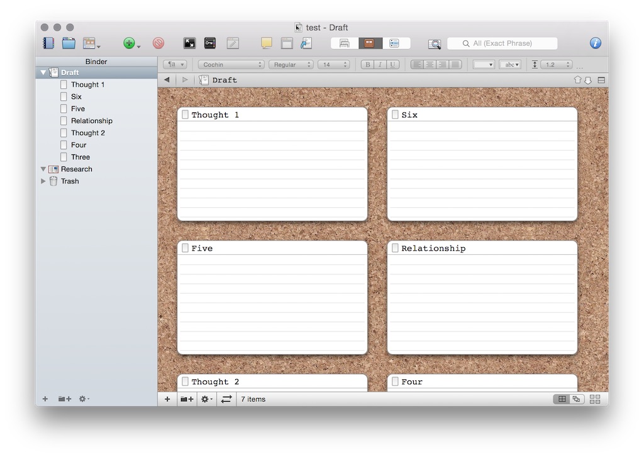Click the green Add item button
Viewport: 644px width, 457px height.
(129, 43)
